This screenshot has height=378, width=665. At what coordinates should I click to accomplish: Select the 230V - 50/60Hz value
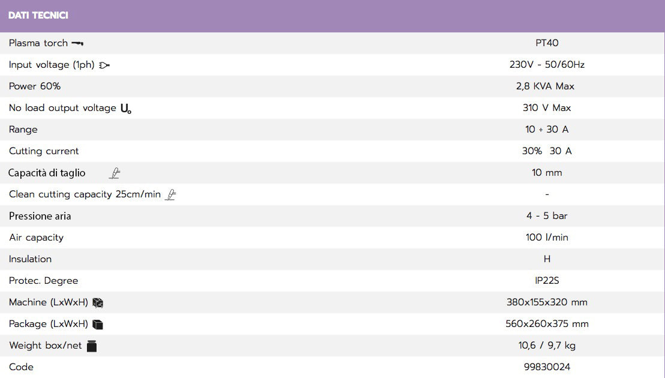click(x=547, y=64)
